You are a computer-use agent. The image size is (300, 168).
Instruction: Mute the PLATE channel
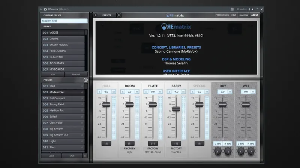[160, 91]
